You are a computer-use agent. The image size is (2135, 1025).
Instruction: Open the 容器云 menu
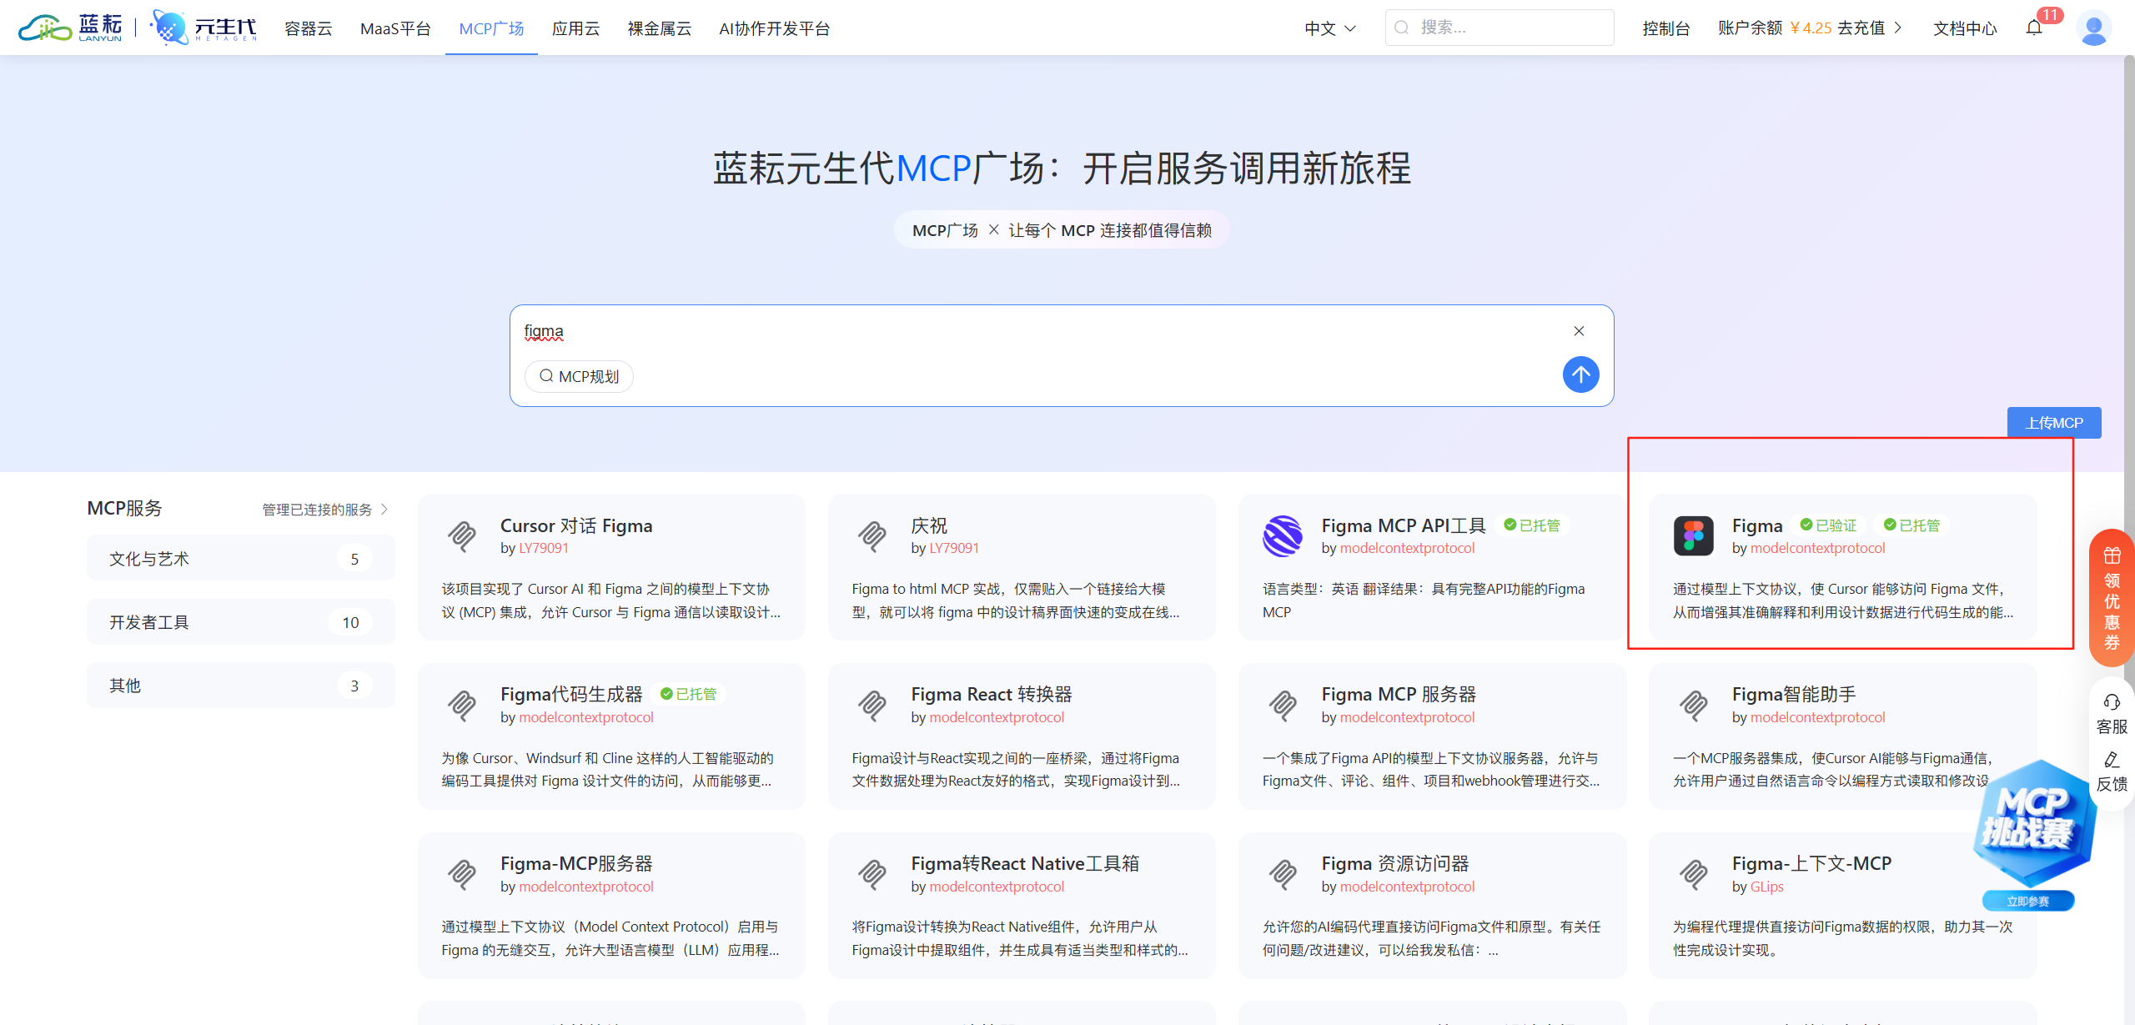pos(309,28)
